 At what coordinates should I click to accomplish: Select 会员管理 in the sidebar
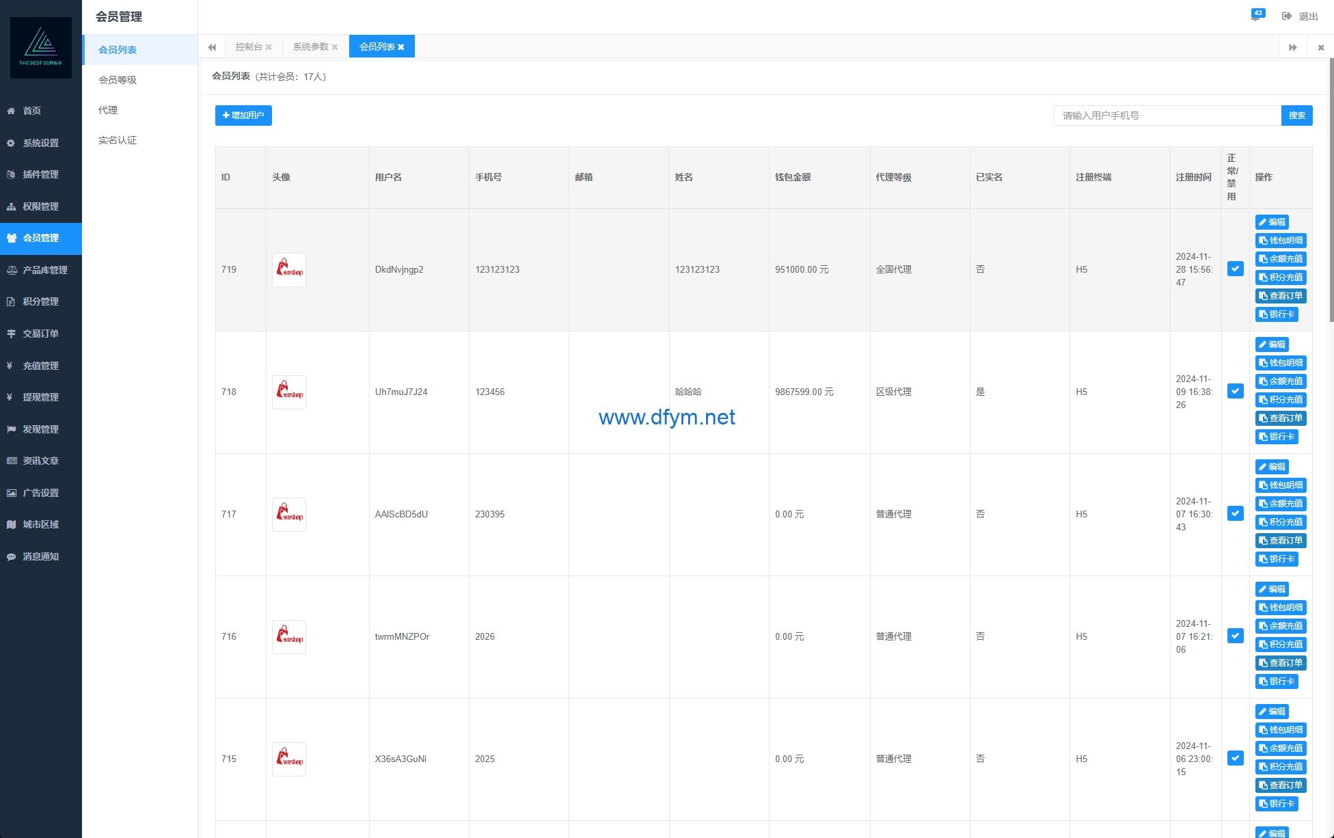pyautogui.click(x=41, y=238)
